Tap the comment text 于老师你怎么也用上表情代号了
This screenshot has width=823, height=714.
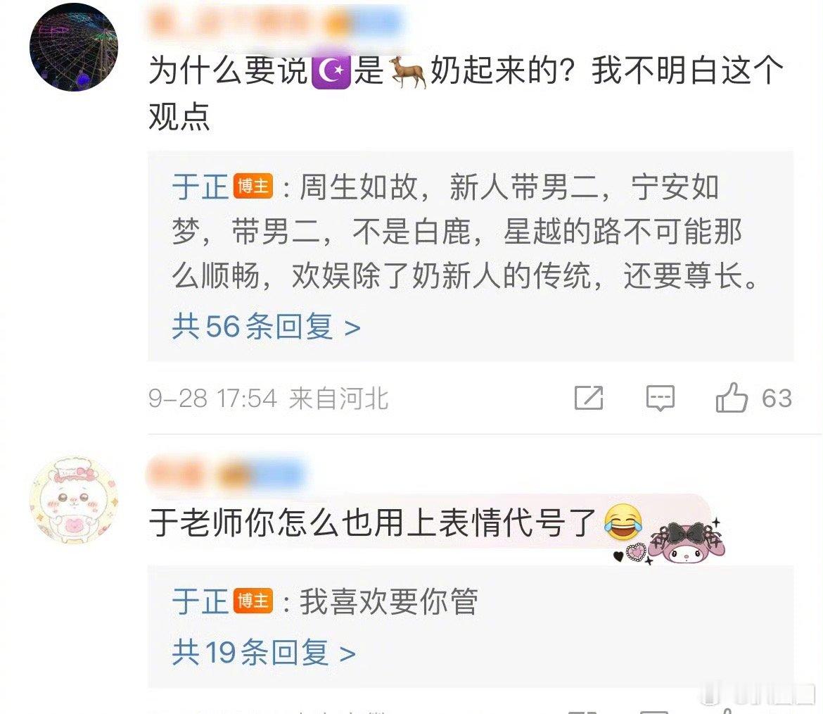pyautogui.click(x=373, y=522)
